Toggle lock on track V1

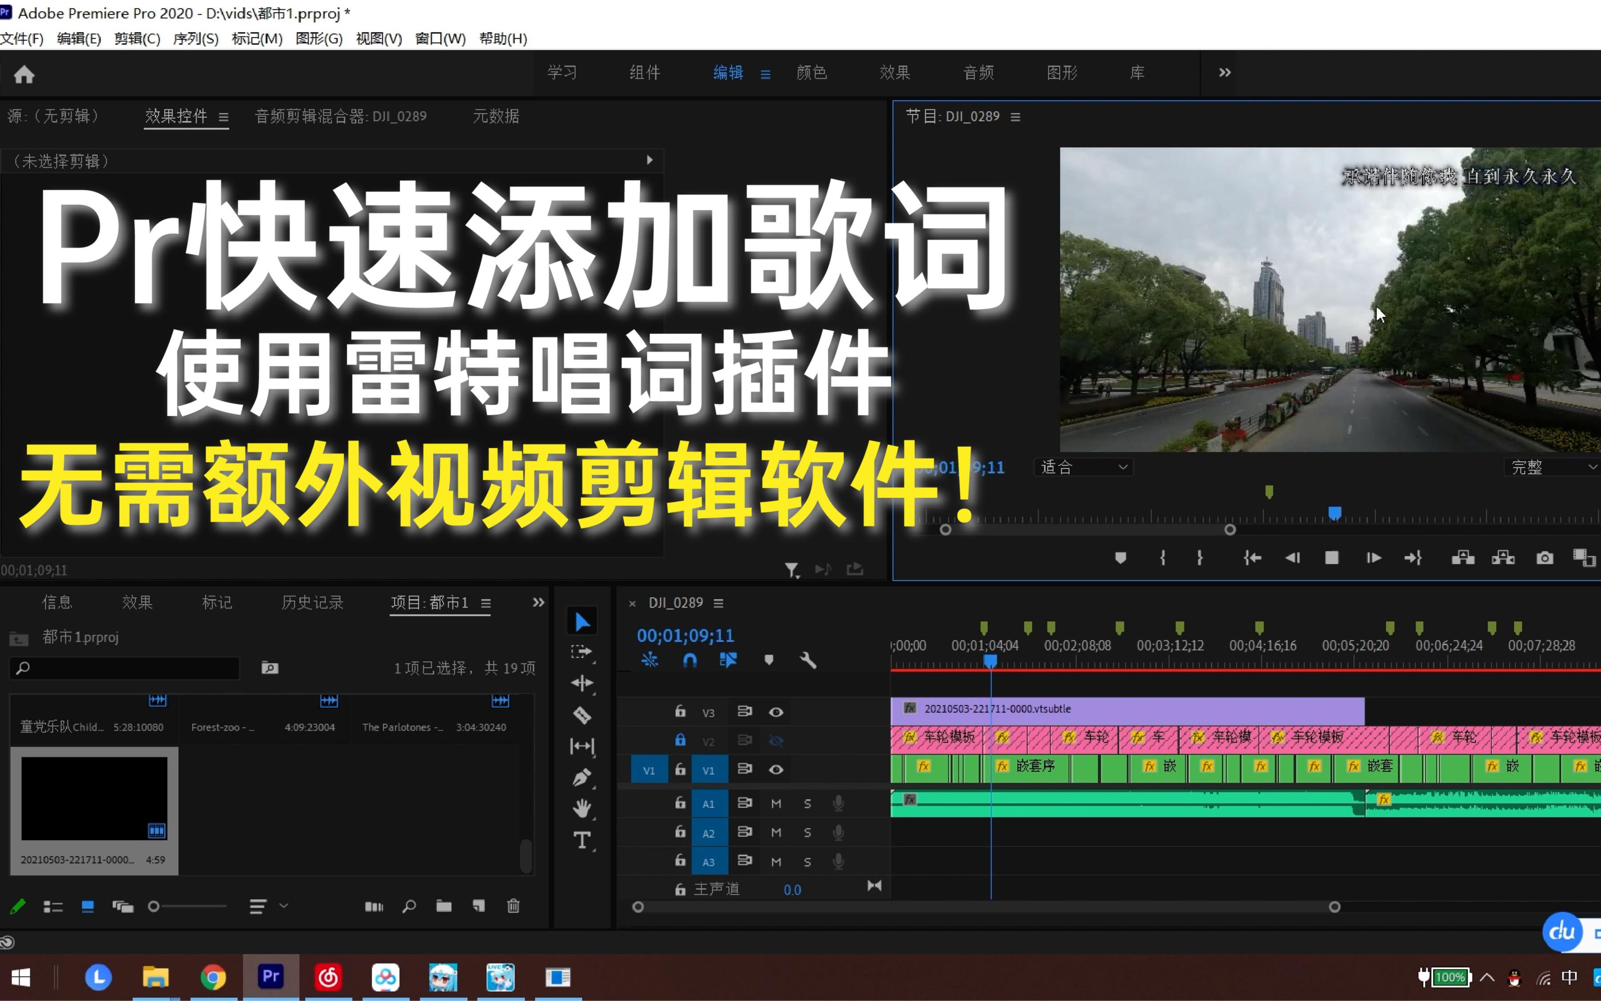[x=680, y=769]
